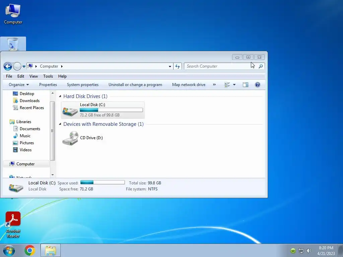This screenshot has width=343, height=257.
Task: Open the Edit menu
Action: click(x=21, y=76)
